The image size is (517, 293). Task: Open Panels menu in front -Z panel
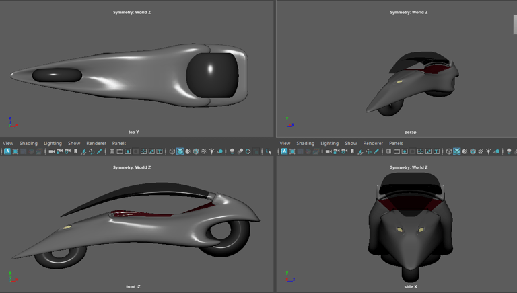(119, 144)
